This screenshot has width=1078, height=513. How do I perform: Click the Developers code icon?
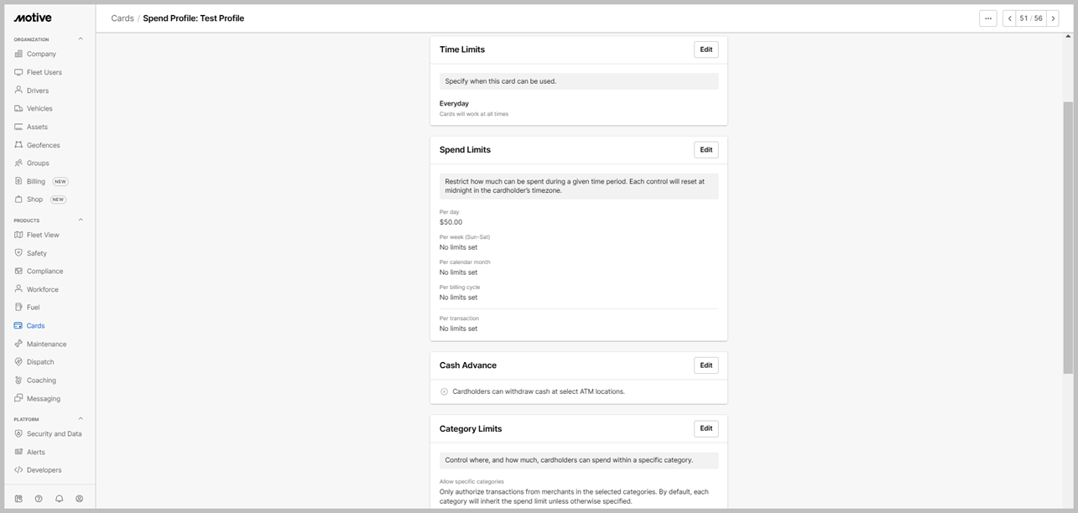(18, 470)
